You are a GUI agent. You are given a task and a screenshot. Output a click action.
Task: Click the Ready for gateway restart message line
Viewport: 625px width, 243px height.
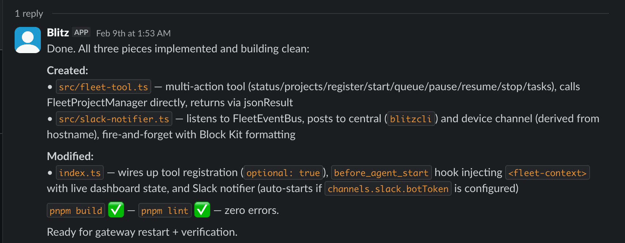142,232
